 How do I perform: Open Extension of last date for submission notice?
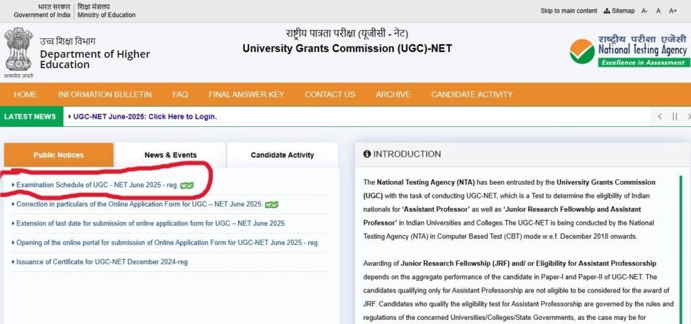pos(151,223)
